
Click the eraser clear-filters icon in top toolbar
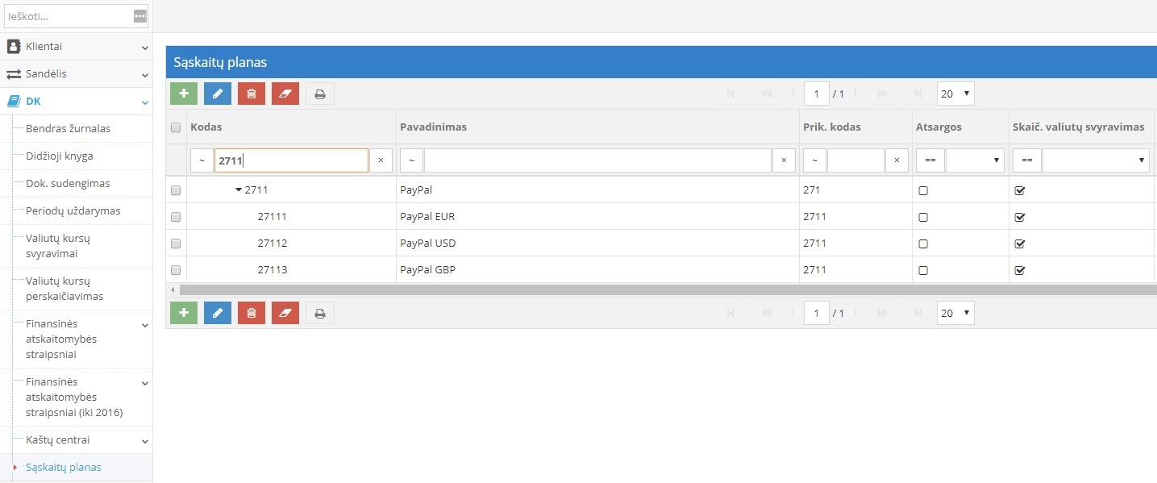[x=285, y=94]
